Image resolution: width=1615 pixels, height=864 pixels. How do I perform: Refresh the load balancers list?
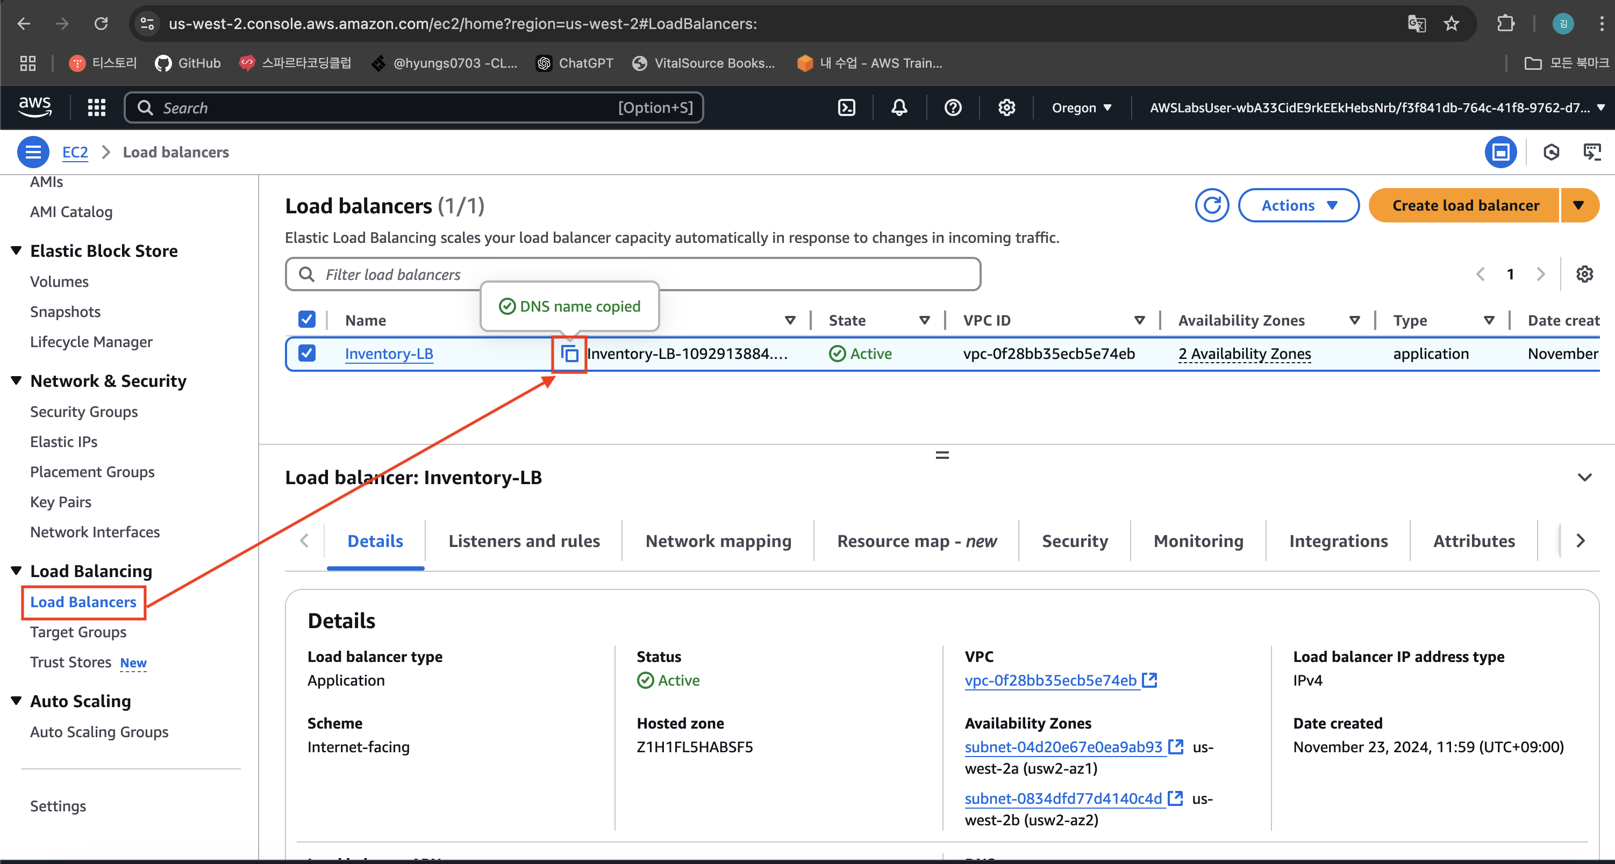coord(1211,205)
